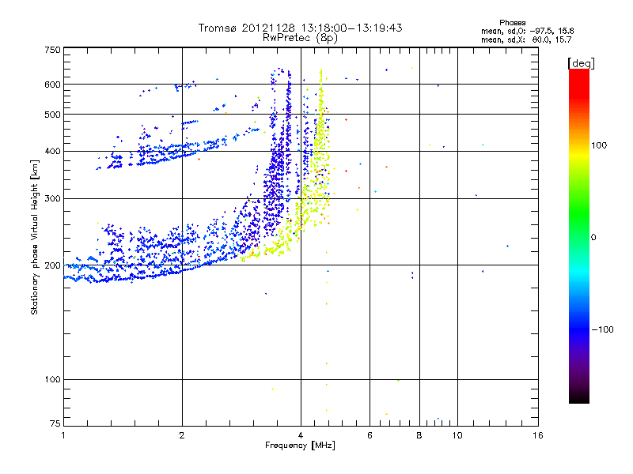Viewport: 633px width, 474px height.
Task: Click the y-axis tick label '100'
Action: pos(52,379)
